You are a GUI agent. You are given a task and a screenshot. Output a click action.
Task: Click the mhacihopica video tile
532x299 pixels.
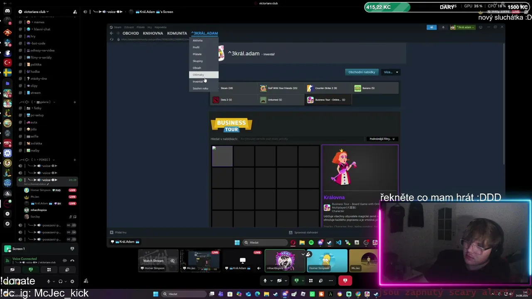click(285, 260)
